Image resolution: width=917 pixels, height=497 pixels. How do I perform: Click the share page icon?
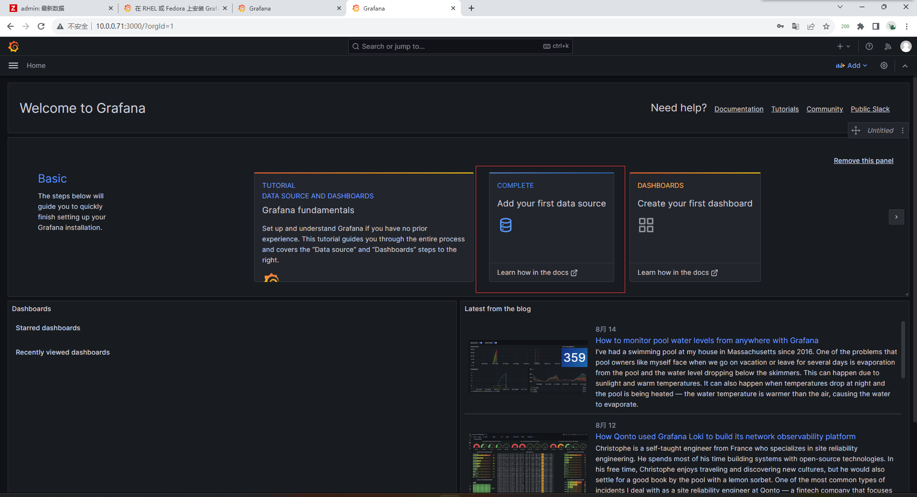pyautogui.click(x=811, y=26)
